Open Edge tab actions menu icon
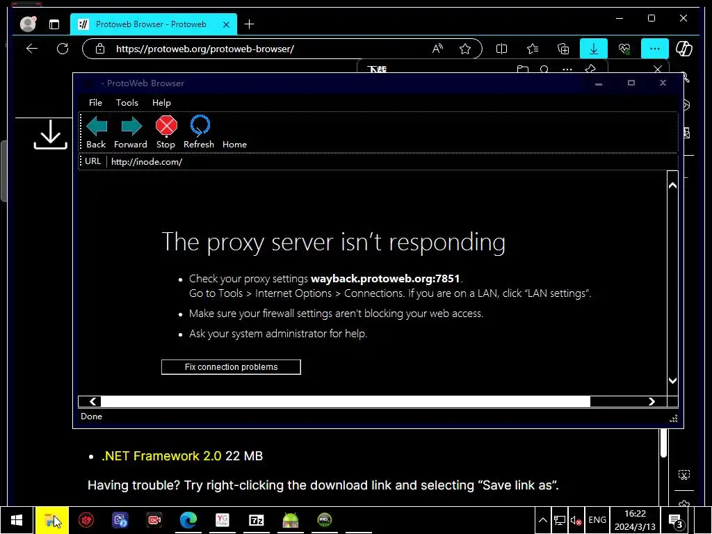The height and width of the screenshot is (534, 712). pyautogui.click(x=54, y=24)
